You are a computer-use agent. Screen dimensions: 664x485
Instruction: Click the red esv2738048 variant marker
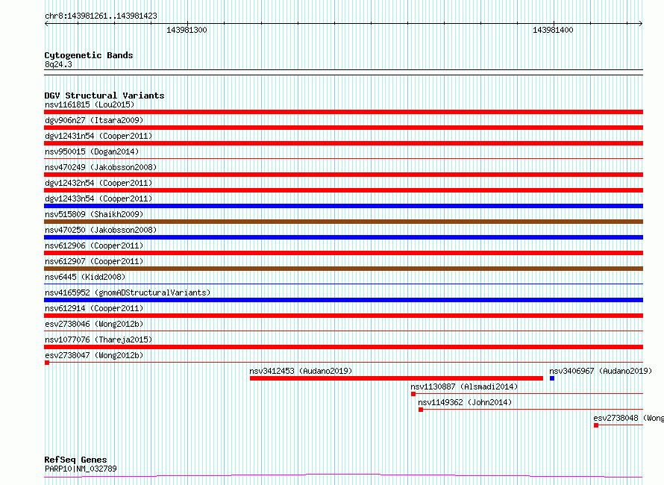point(596,425)
